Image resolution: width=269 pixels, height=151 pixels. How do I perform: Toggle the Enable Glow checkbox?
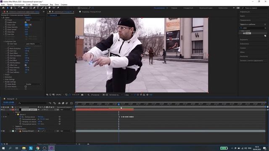[x=26, y=22]
